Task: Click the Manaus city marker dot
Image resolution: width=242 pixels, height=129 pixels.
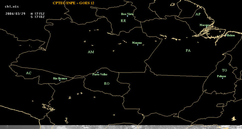Action: 137,45
